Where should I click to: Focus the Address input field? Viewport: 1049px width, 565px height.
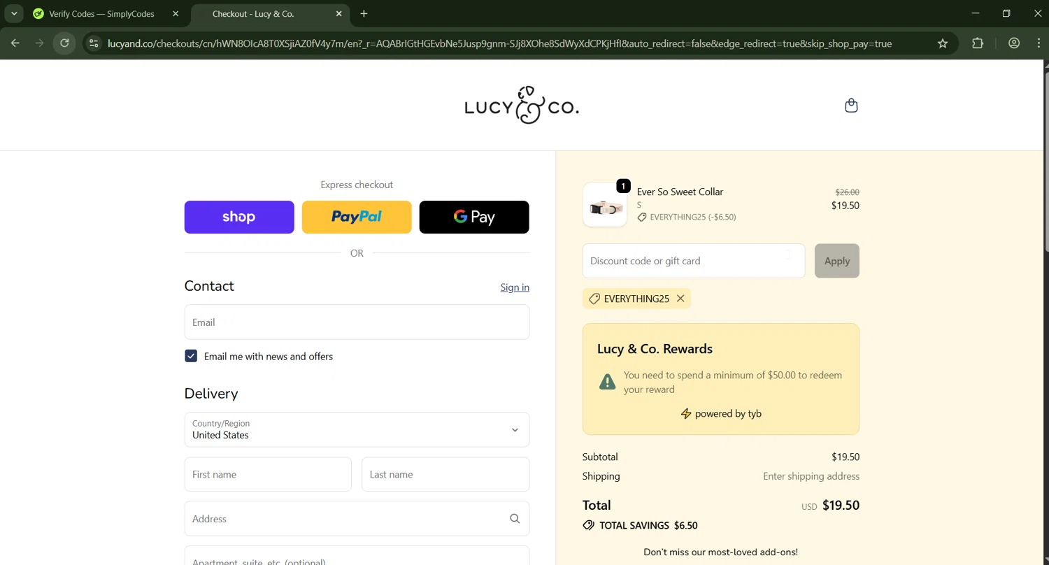(357, 519)
